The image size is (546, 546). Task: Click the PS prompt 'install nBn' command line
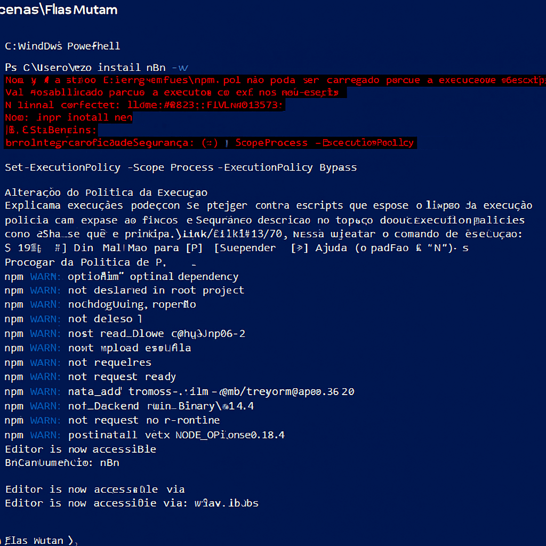tap(97, 68)
